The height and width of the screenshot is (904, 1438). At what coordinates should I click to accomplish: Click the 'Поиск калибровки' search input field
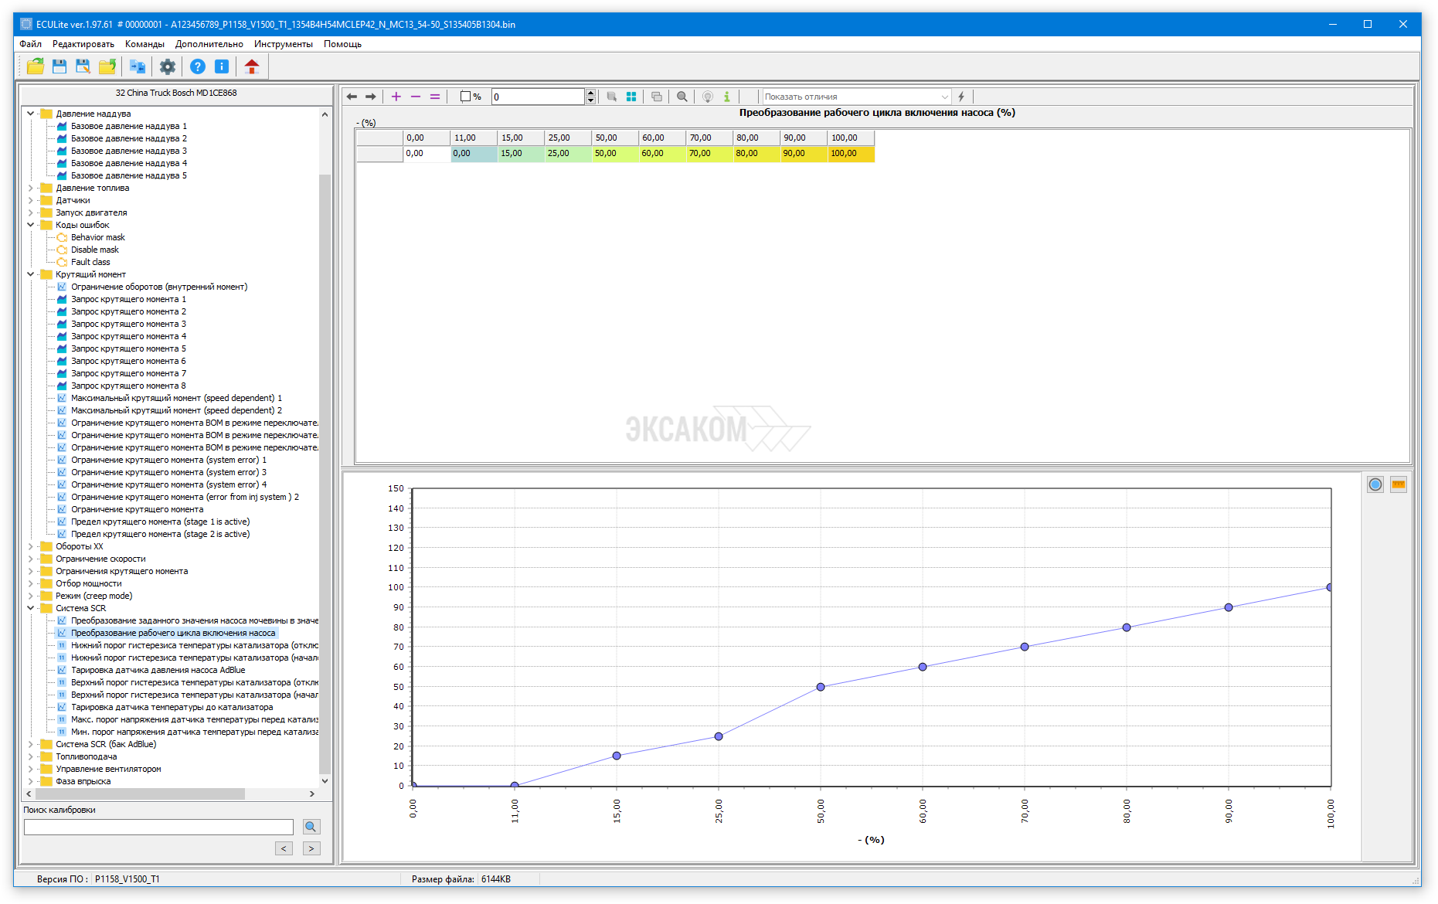pos(158,827)
